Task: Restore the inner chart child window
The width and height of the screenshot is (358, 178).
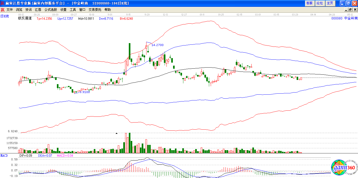Action: 350,9
